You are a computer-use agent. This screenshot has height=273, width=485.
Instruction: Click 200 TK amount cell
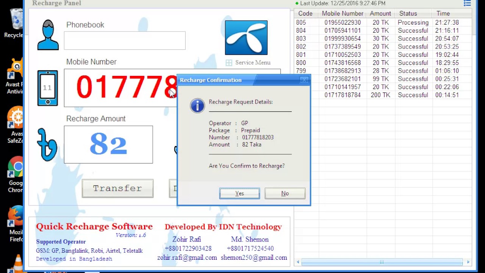pos(380,95)
